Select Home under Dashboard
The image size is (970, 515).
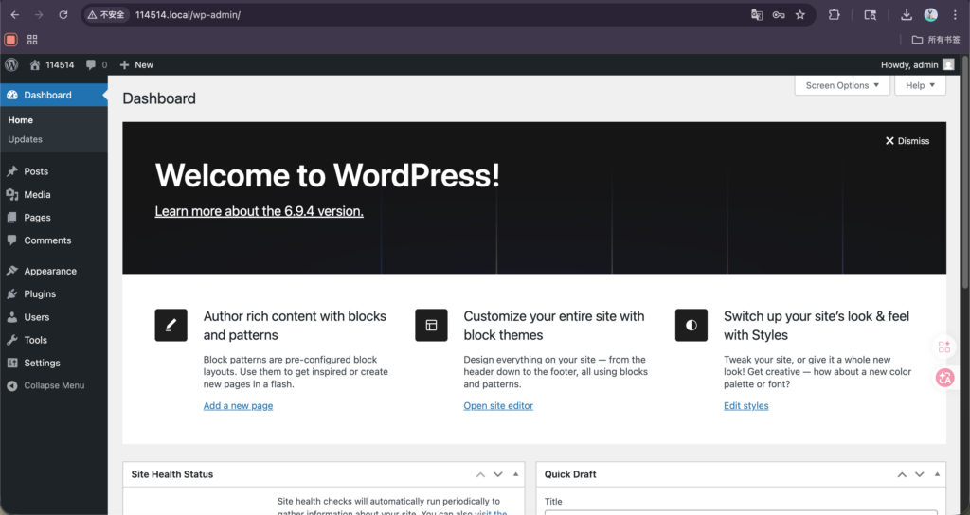(x=21, y=120)
